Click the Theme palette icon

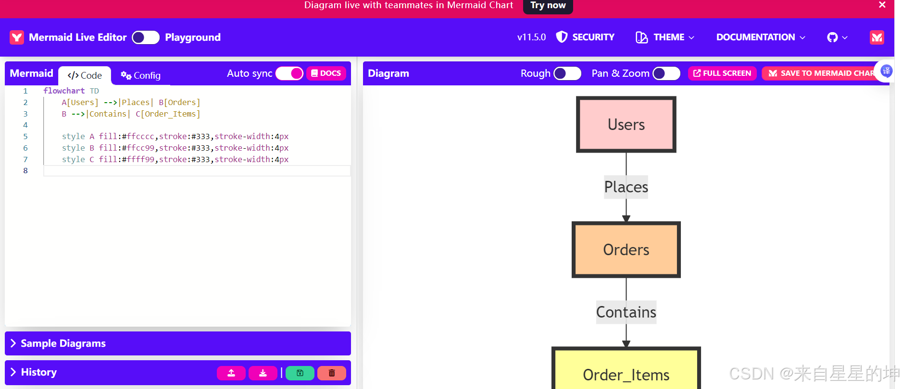click(641, 37)
